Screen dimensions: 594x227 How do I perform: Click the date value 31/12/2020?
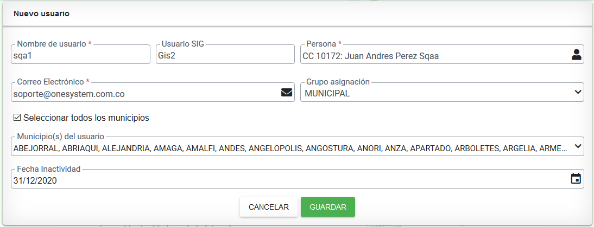pyautogui.click(x=35, y=181)
